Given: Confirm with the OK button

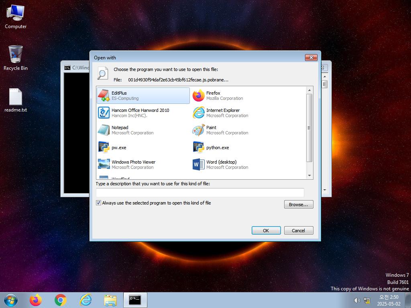Looking at the screenshot, I should (266, 231).
